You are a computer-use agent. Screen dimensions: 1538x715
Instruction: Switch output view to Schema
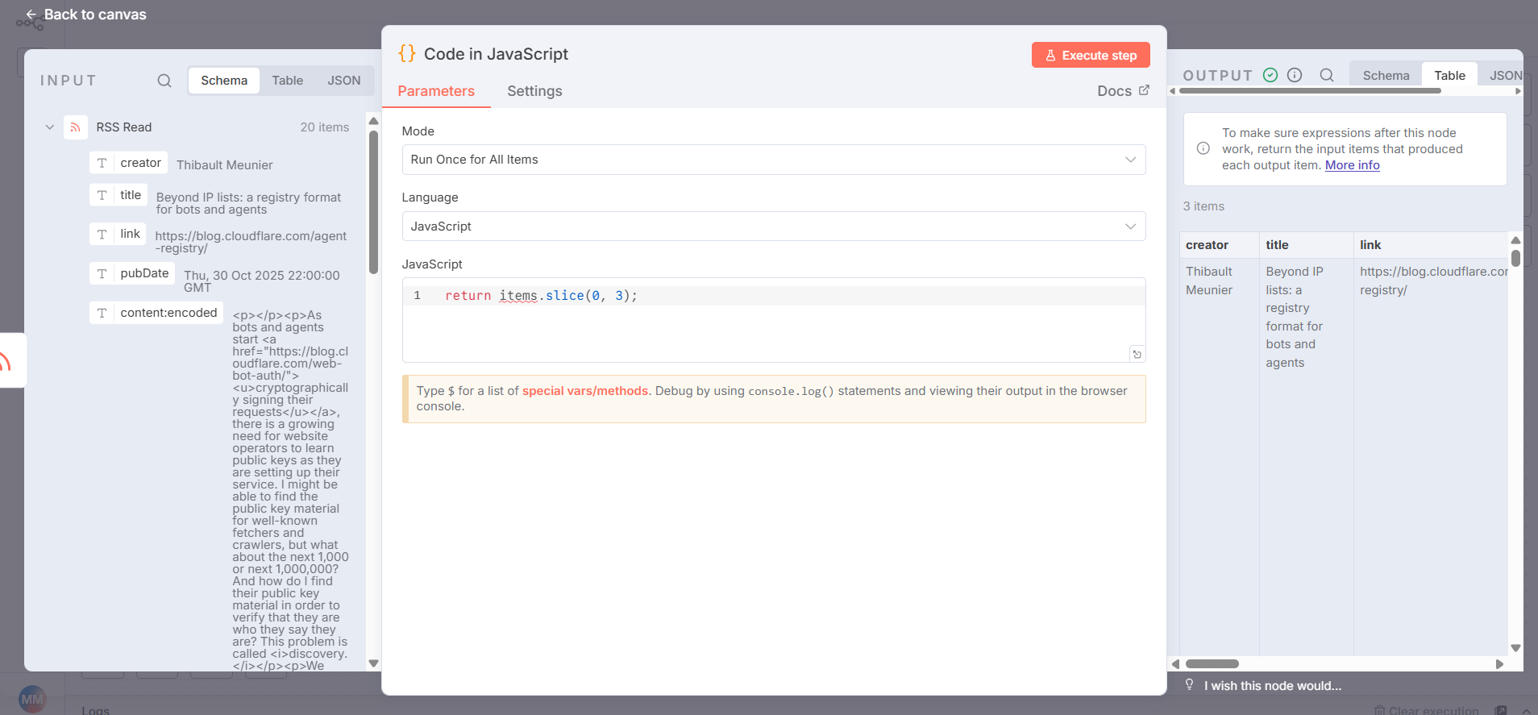point(1386,76)
